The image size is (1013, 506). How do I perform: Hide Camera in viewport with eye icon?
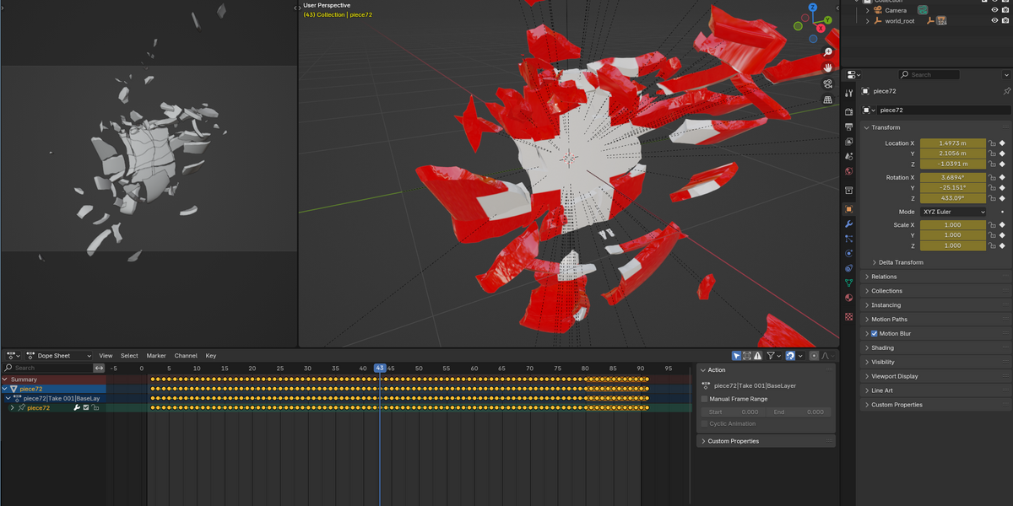pyautogui.click(x=994, y=10)
